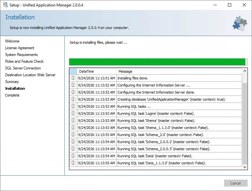Click info icon for 'Running SQL tasks ...' row
The width and height of the screenshot is (252, 191).
pyautogui.click(x=73, y=106)
